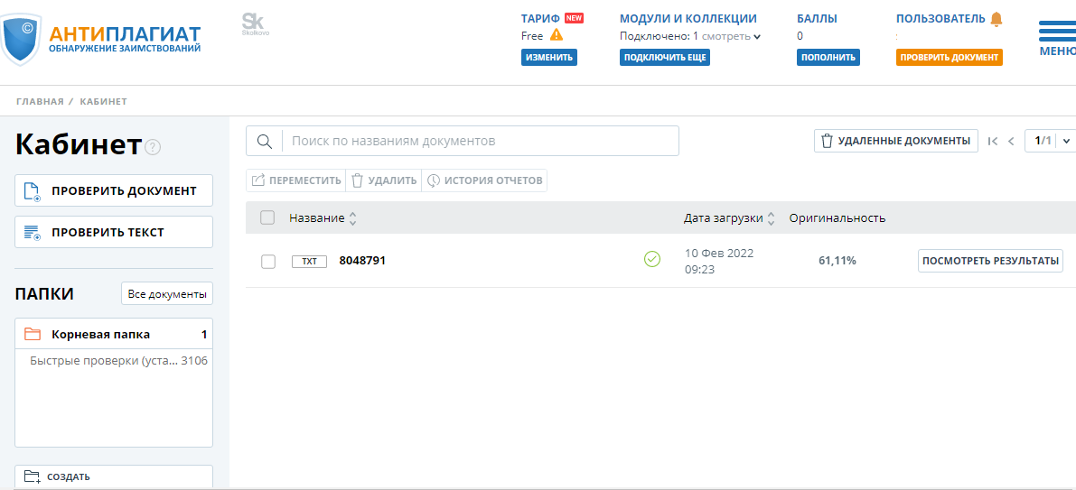Open УДАЛЕННЫЕ ДОКУМЕНТЫ
The image size is (1076, 490).
(x=895, y=141)
